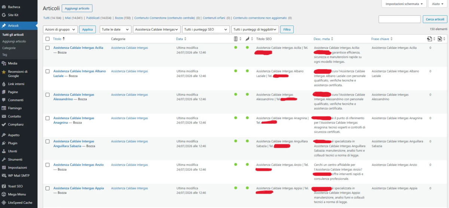The image size is (449, 208).
Task: Click the Complianz sidebar icon
Action: coord(4,124)
